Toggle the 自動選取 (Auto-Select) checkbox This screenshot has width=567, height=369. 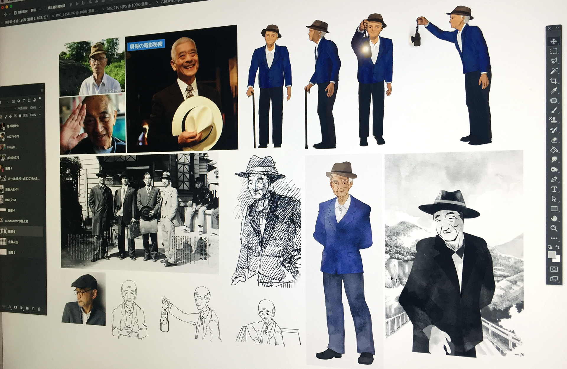tap(14, 13)
